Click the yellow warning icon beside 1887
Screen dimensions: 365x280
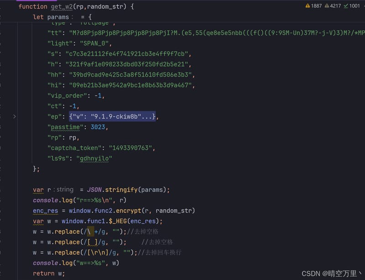(x=308, y=6)
